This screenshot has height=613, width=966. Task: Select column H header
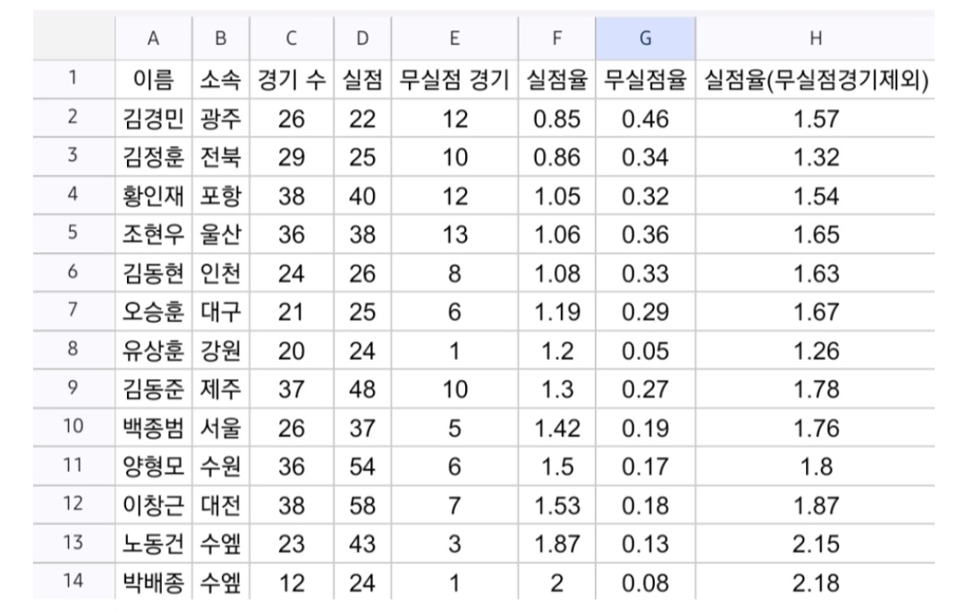[815, 38]
